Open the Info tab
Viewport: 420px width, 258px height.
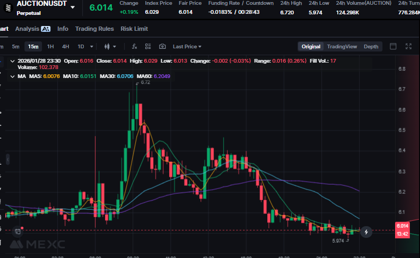pos(63,29)
